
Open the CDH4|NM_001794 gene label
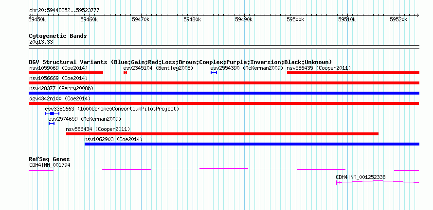[x=50, y=165]
